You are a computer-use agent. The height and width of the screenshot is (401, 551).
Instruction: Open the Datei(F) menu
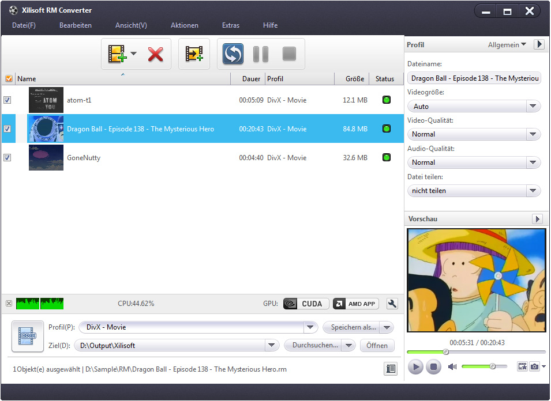click(24, 25)
